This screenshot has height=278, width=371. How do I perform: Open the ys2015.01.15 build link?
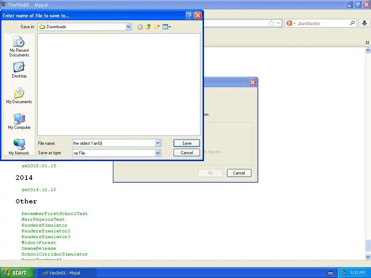39,166
